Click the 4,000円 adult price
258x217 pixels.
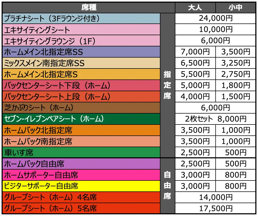click(x=195, y=97)
